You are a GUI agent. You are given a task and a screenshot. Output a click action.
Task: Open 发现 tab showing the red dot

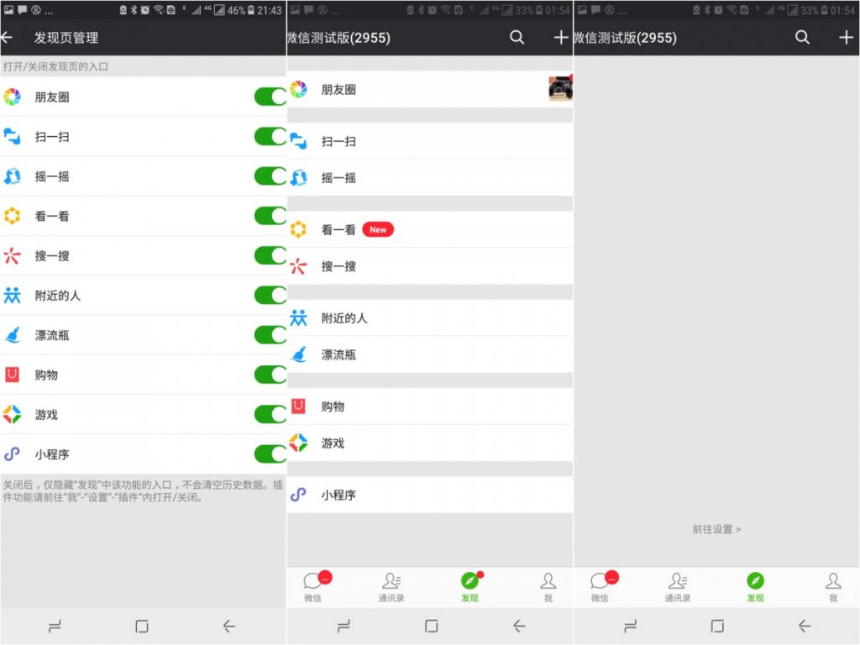pos(469,586)
